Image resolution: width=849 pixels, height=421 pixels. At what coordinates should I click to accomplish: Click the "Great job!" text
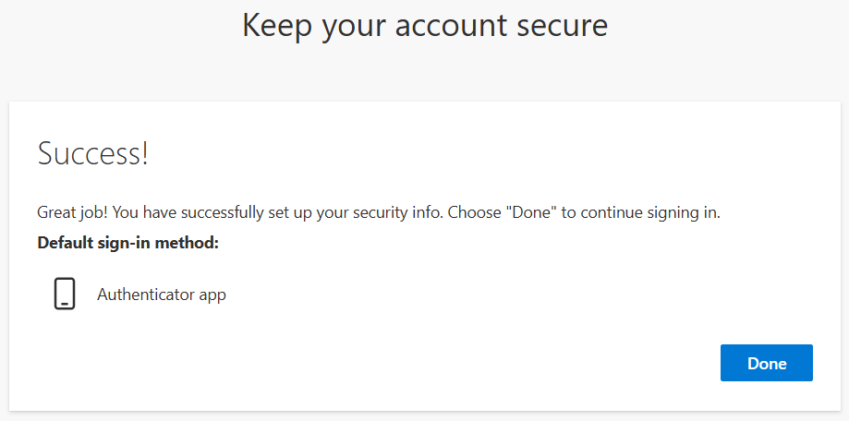[x=71, y=212]
